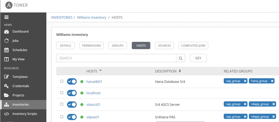
Task: Click into the SEARCH field
Action: (x=116, y=58)
